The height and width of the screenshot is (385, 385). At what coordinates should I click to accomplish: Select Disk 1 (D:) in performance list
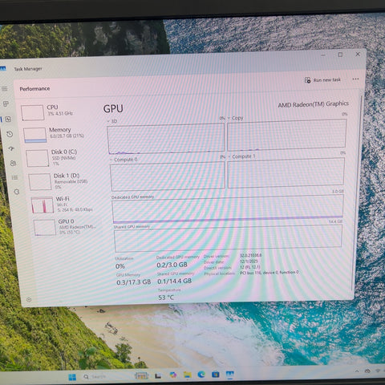(64, 180)
